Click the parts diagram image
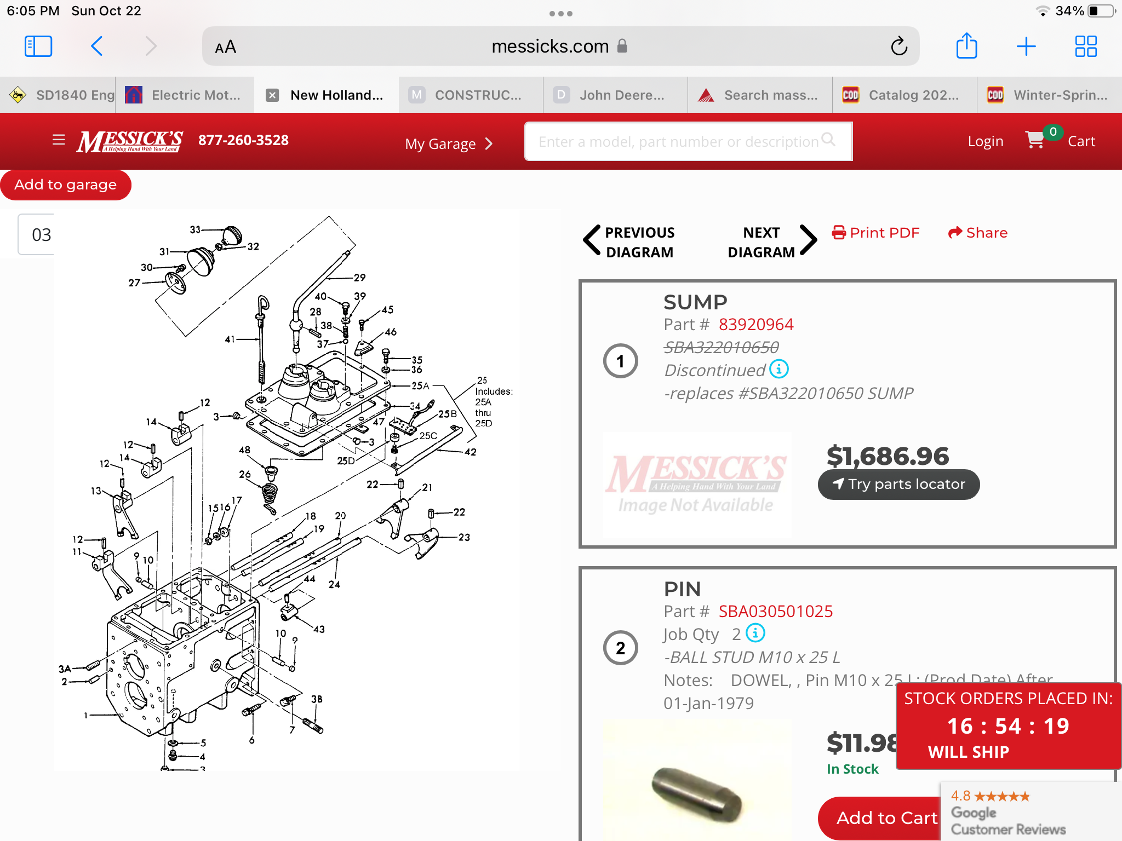 click(287, 490)
